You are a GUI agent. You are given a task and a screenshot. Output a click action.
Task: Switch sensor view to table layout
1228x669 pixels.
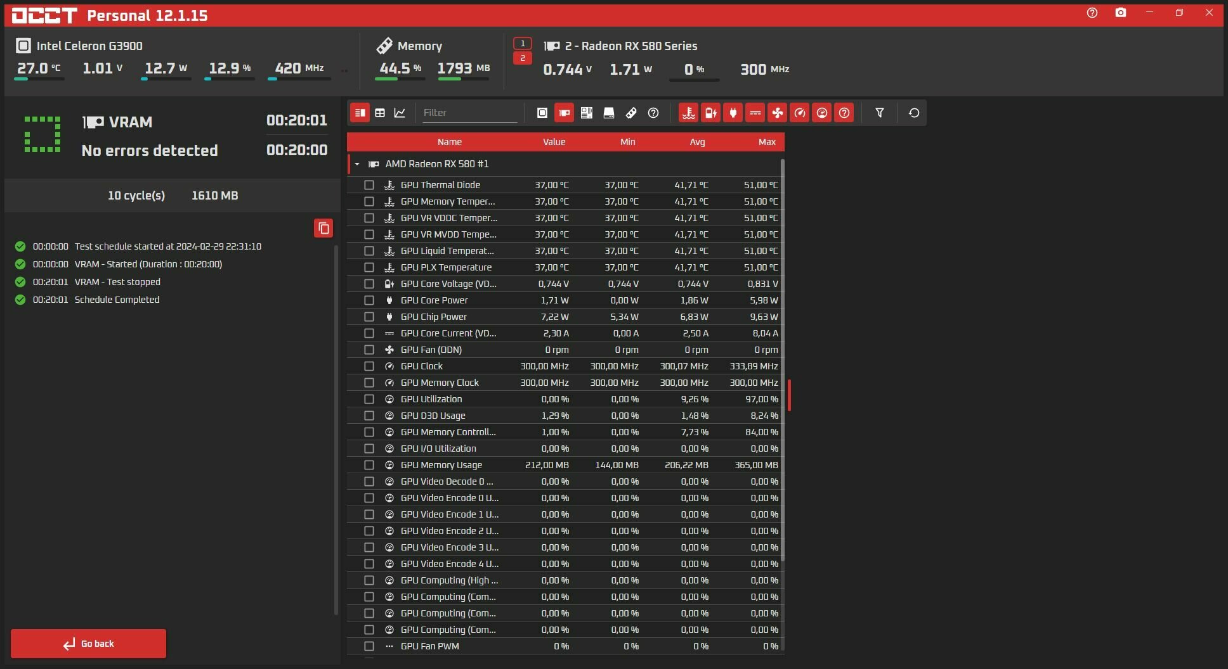(380, 113)
